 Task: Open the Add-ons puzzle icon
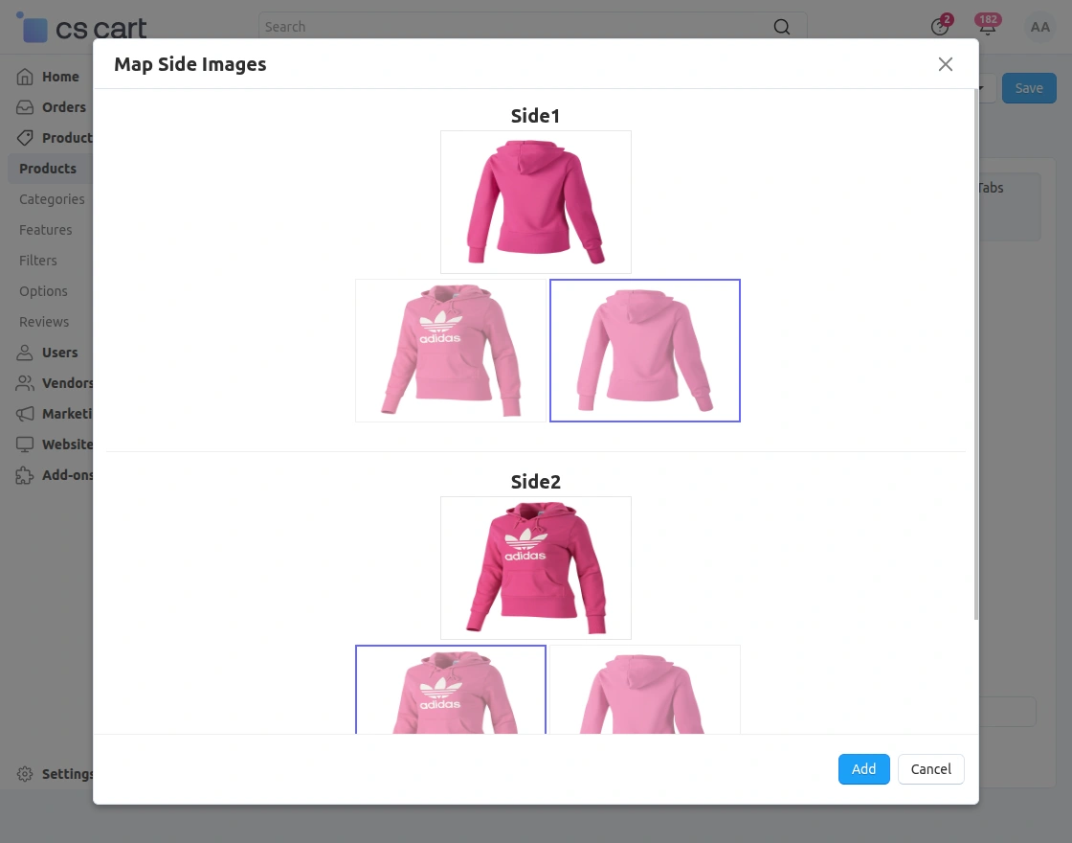[24, 475]
